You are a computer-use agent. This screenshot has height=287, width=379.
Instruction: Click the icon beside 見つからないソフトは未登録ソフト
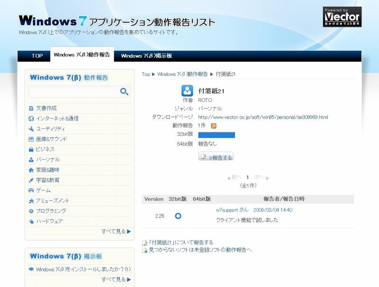pyautogui.click(x=144, y=250)
